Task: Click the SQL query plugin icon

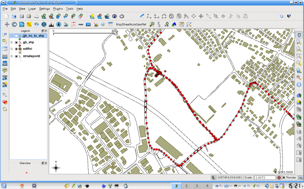Action: tap(167, 24)
